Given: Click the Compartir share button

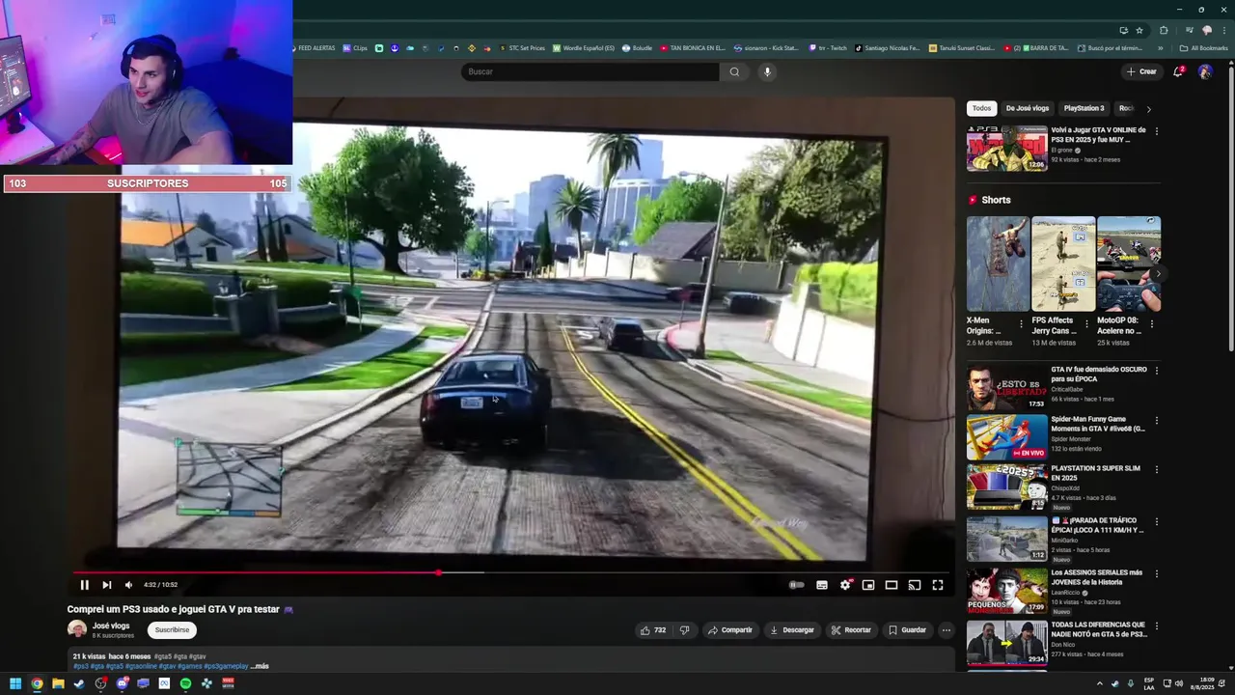Looking at the screenshot, I should pos(730,630).
